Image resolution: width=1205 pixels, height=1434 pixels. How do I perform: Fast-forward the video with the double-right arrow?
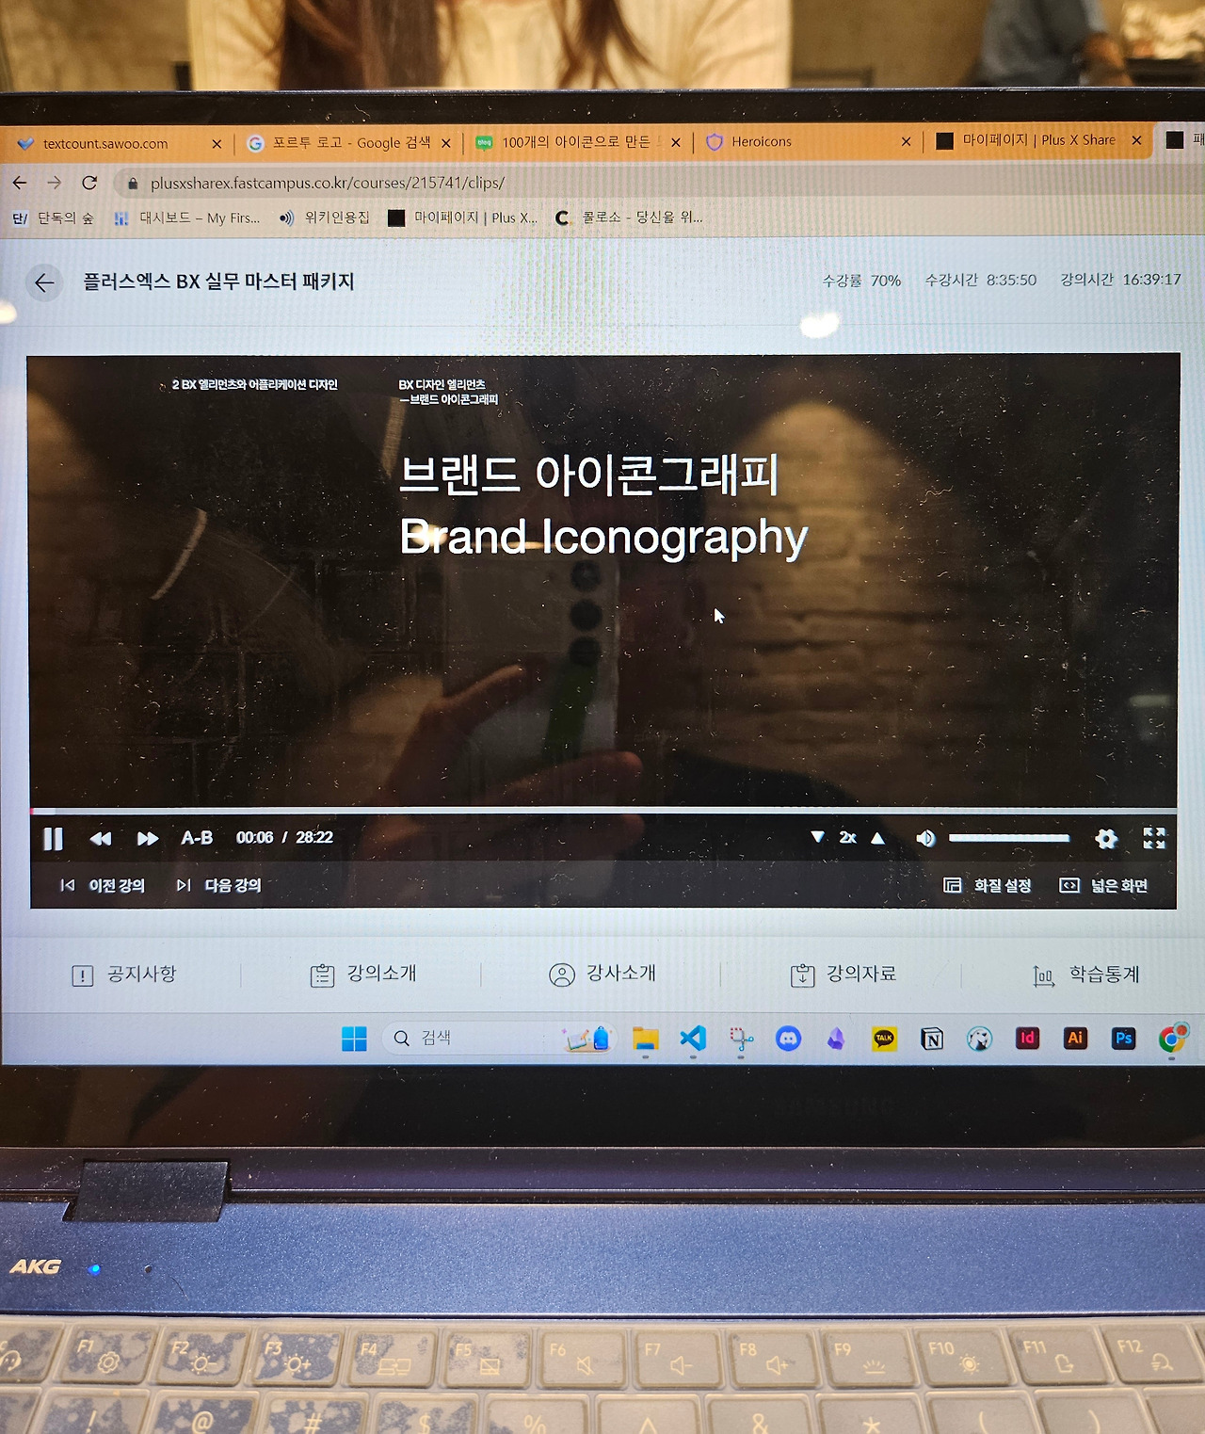(148, 838)
